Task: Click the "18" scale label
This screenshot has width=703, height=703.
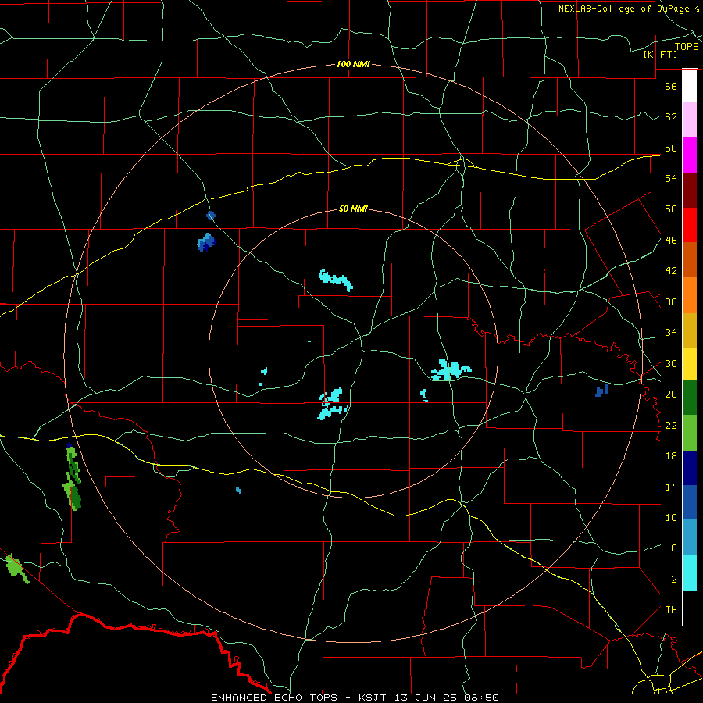Action: (671, 456)
